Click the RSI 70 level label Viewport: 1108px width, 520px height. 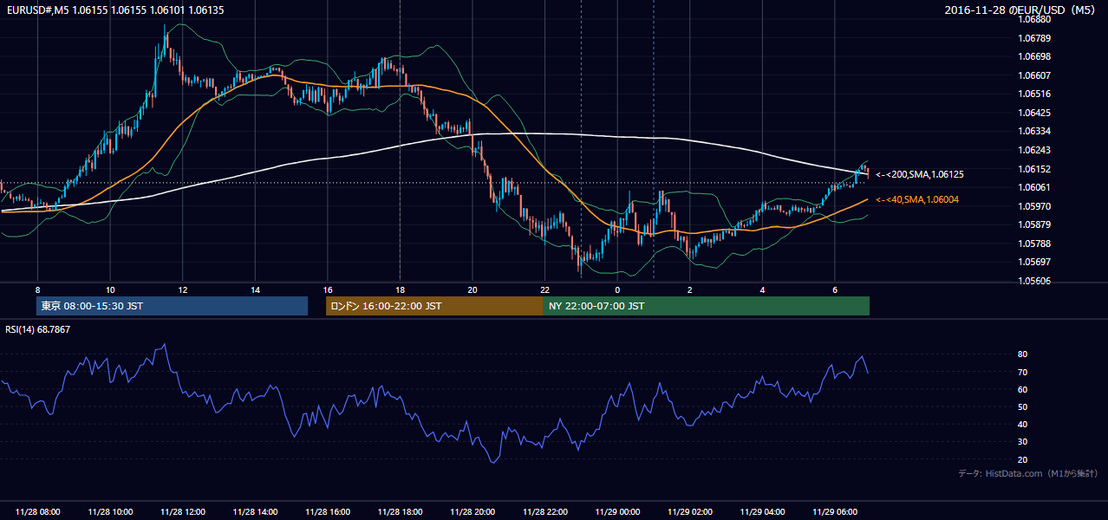coord(1023,372)
